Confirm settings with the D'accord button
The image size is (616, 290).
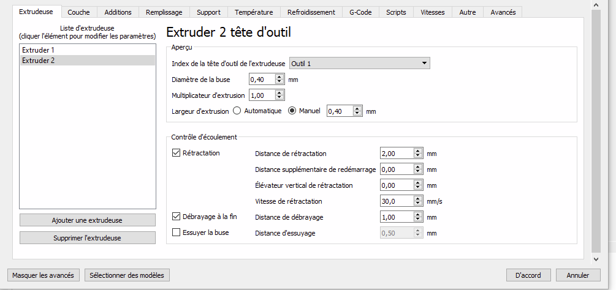tap(528, 275)
